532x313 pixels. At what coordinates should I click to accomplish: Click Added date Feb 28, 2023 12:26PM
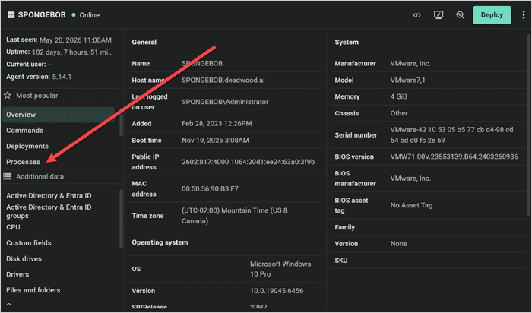tap(217, 123)
